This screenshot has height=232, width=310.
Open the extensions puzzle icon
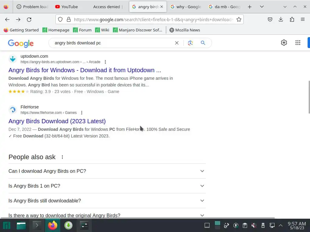pos(292,19)
